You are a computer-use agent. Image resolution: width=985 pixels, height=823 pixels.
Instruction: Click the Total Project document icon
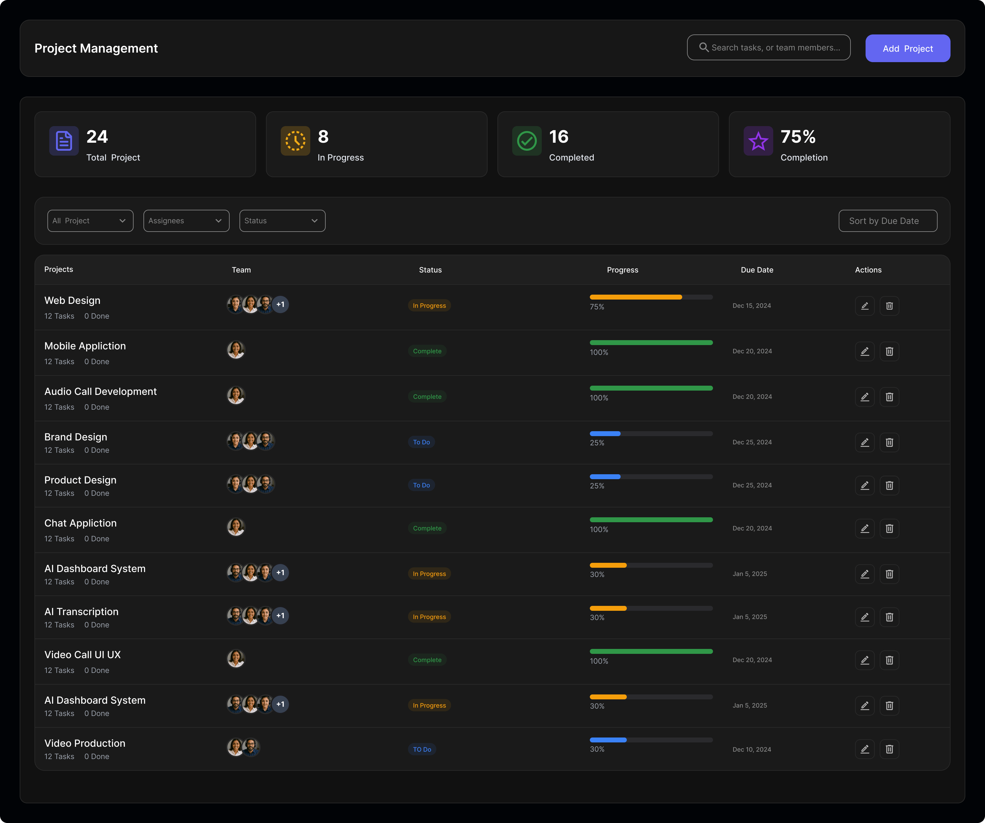[x=64, y=141]
